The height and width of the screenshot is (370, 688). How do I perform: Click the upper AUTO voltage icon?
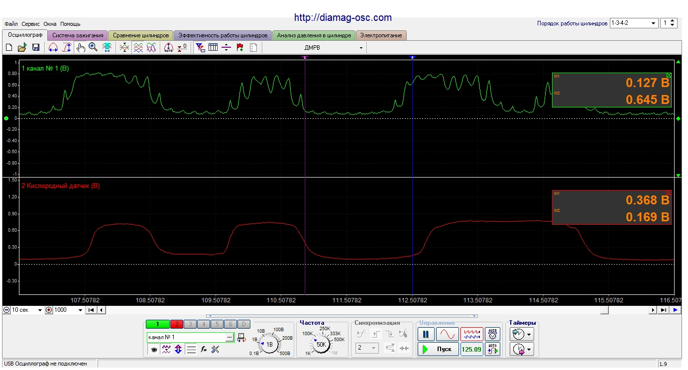[492, 334]
